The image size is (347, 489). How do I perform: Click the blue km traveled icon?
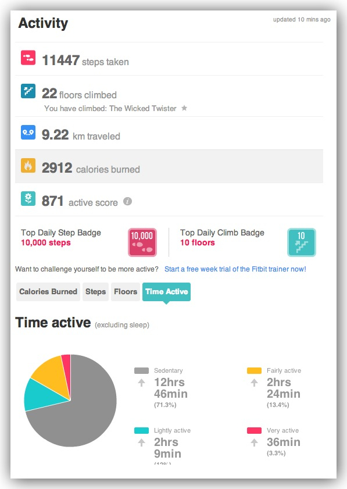(x=28, y=132)
